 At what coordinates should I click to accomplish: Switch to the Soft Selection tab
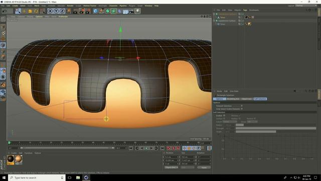260,99
